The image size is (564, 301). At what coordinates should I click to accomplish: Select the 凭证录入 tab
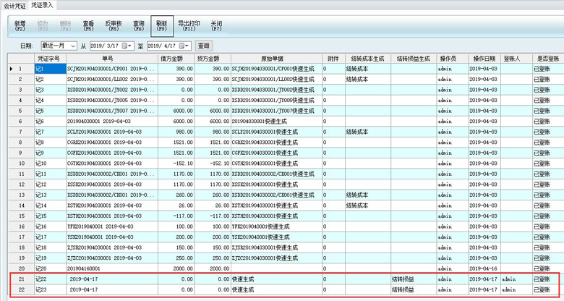46,5
